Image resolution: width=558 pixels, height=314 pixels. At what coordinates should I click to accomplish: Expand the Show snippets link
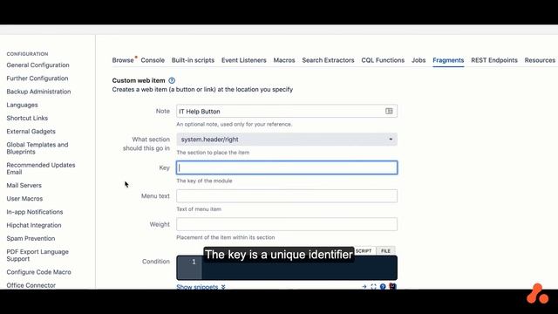pyautogui.click(x=201, y=287)
